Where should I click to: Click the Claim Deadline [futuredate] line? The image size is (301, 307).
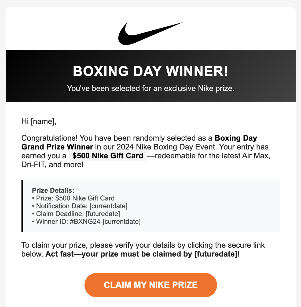76,214
